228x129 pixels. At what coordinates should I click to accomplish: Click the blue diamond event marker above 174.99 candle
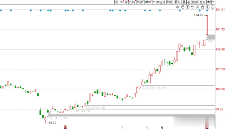pyautogui.click(x=207, y=11)
